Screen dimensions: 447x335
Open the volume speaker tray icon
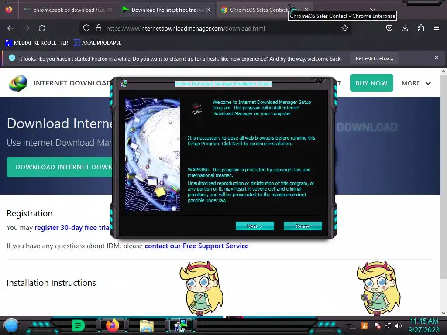point(398,325)
